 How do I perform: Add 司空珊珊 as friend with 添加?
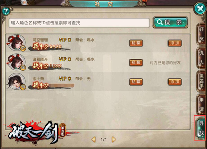[175, 43]
